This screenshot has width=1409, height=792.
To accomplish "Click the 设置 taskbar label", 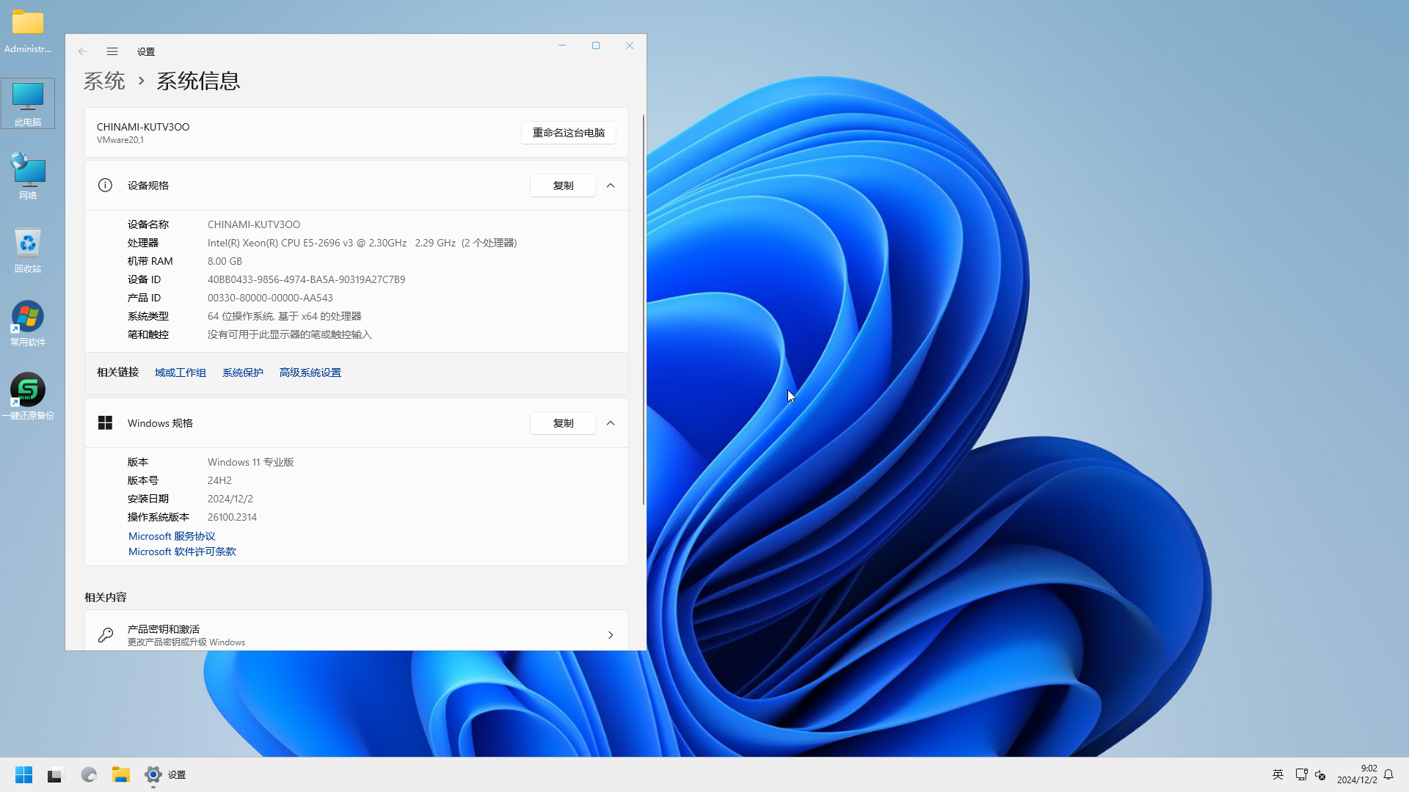I will pyautogui.click(x=177, y=774).
